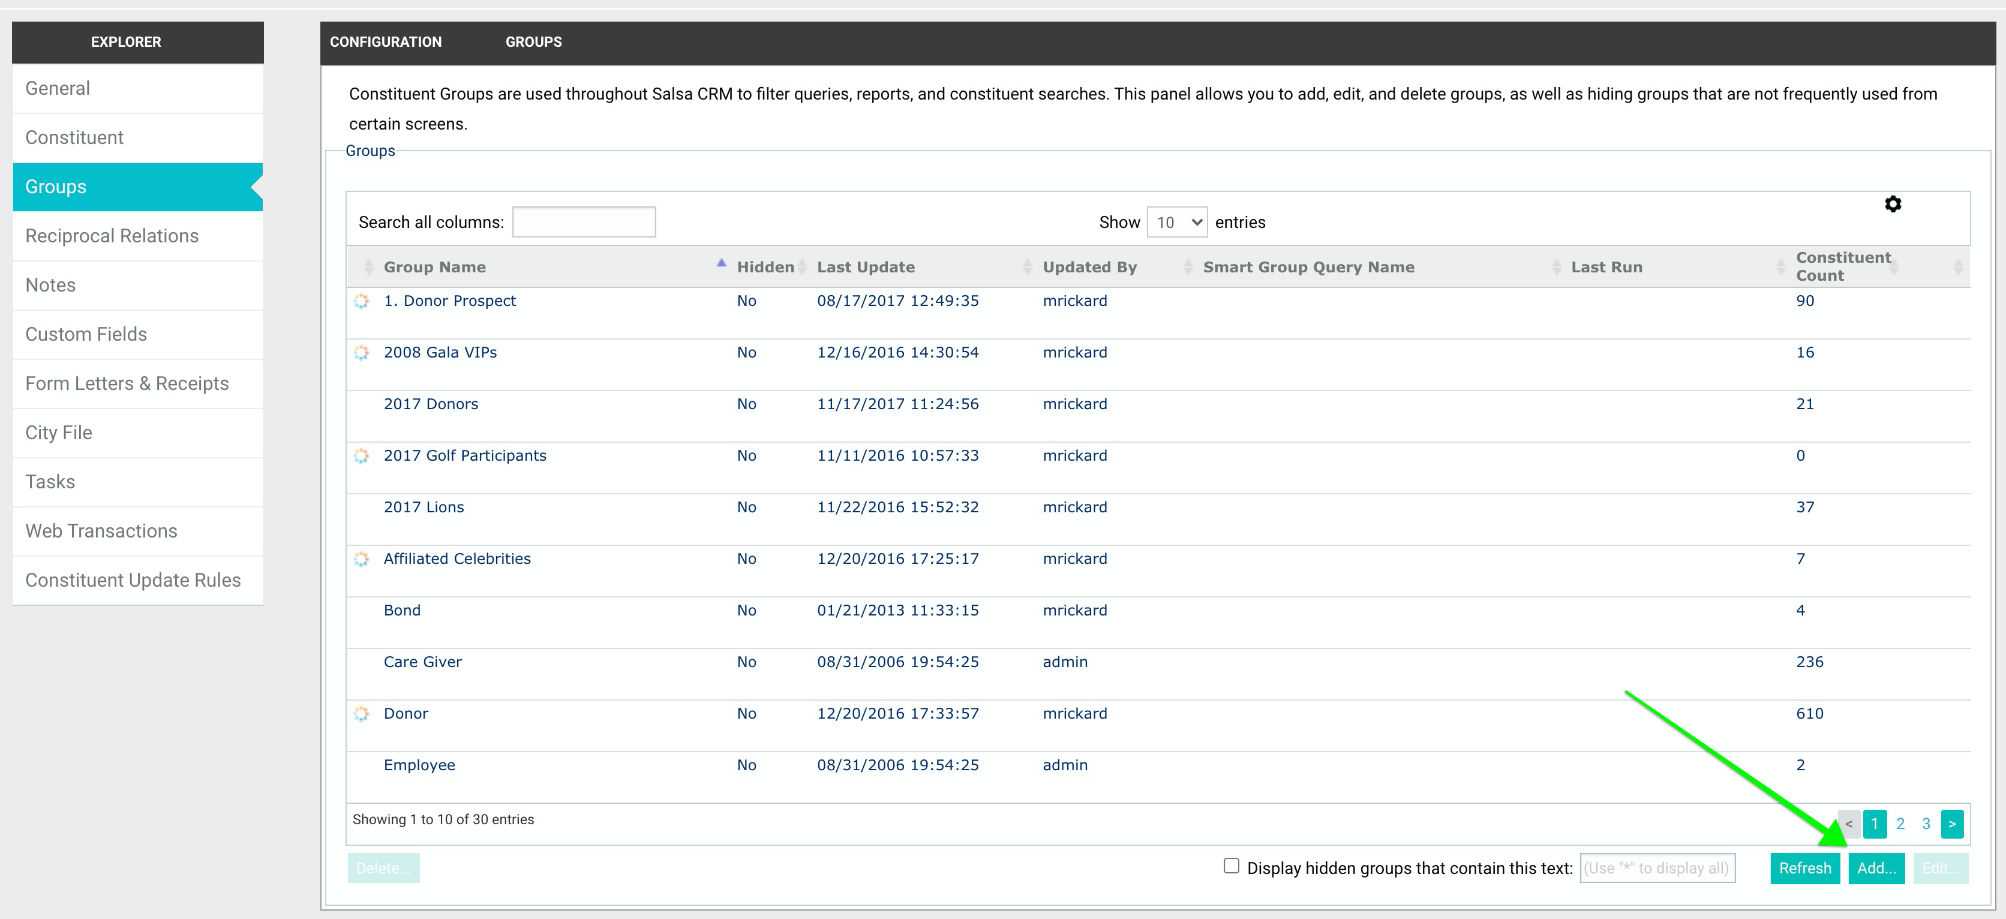Open the Show entries dropdown
This screenshot has height=919, width=2006.
coord(1176,223)
